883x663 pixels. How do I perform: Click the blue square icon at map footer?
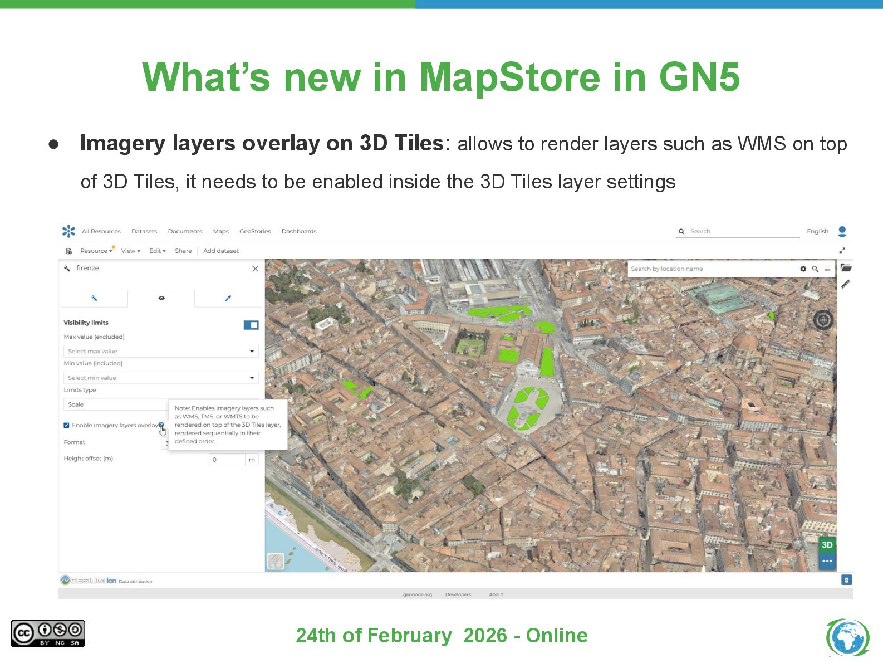pyautogui.click(x=846, y=580)
